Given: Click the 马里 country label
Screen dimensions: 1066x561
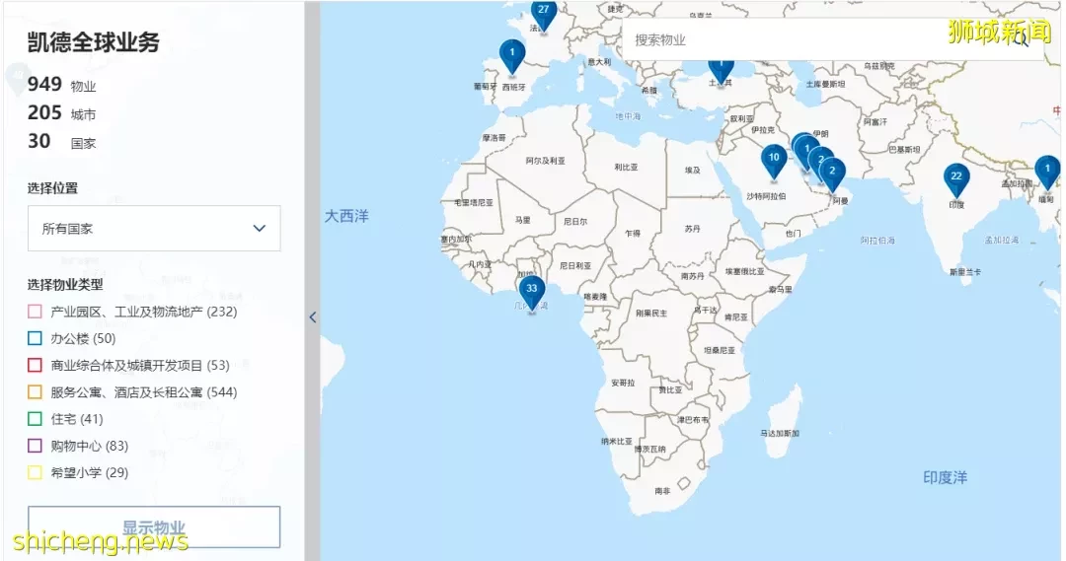Looking at the screenshot, I should tap(523, 220).
